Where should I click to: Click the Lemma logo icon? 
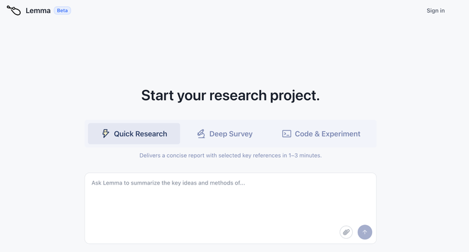[14, 11]
